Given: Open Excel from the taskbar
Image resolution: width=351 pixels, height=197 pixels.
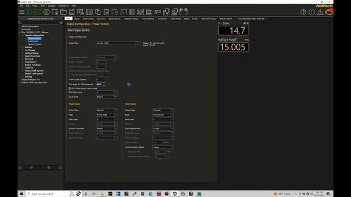Looking at the screenshot, I should [x=199, y=194].
